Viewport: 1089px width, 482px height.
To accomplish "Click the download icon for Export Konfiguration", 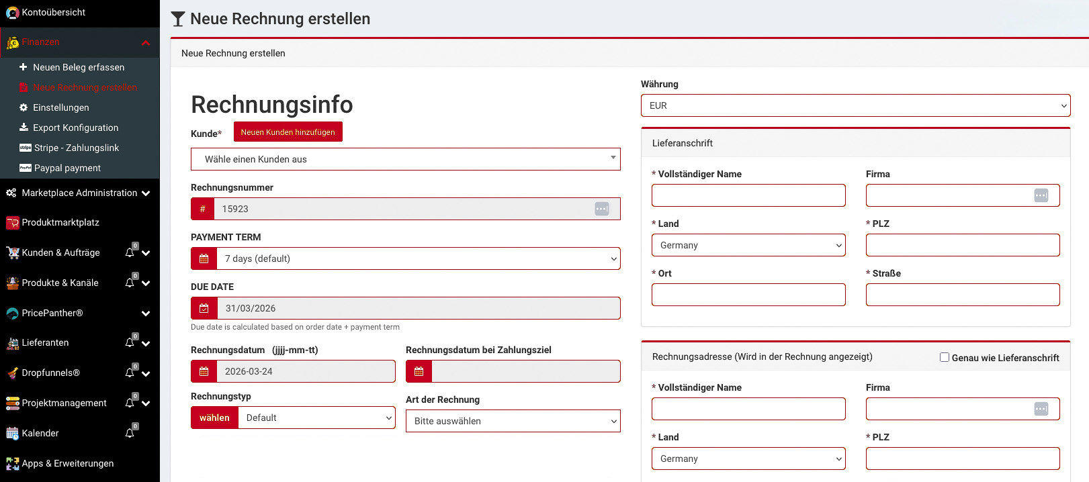I will (24, 127).
